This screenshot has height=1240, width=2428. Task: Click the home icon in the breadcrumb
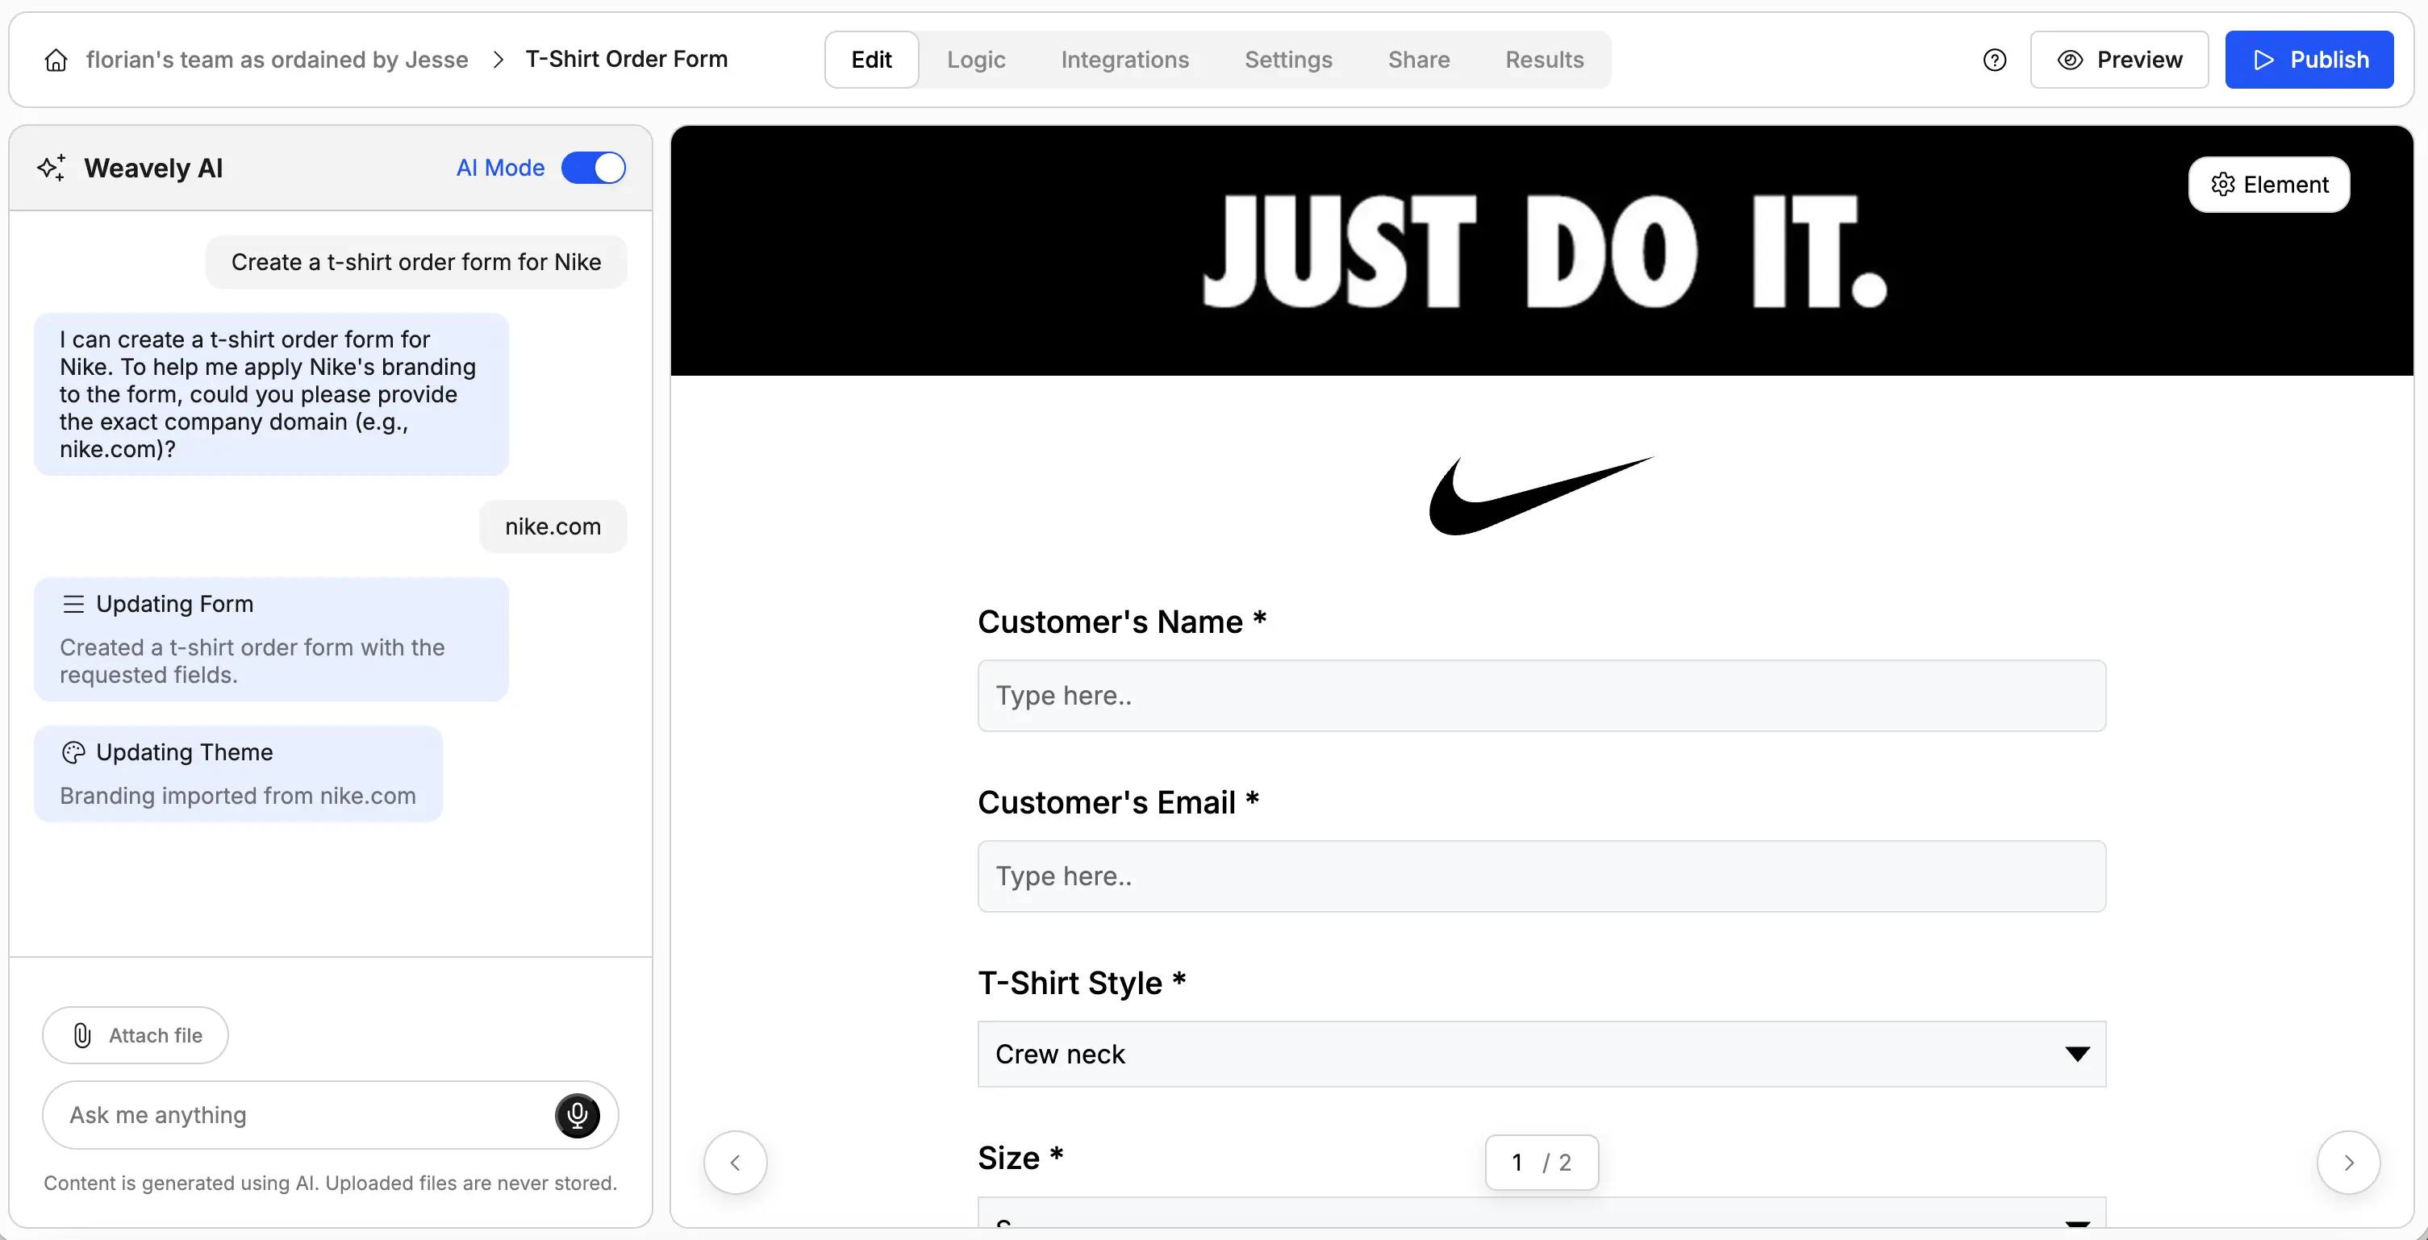(56, 60)
